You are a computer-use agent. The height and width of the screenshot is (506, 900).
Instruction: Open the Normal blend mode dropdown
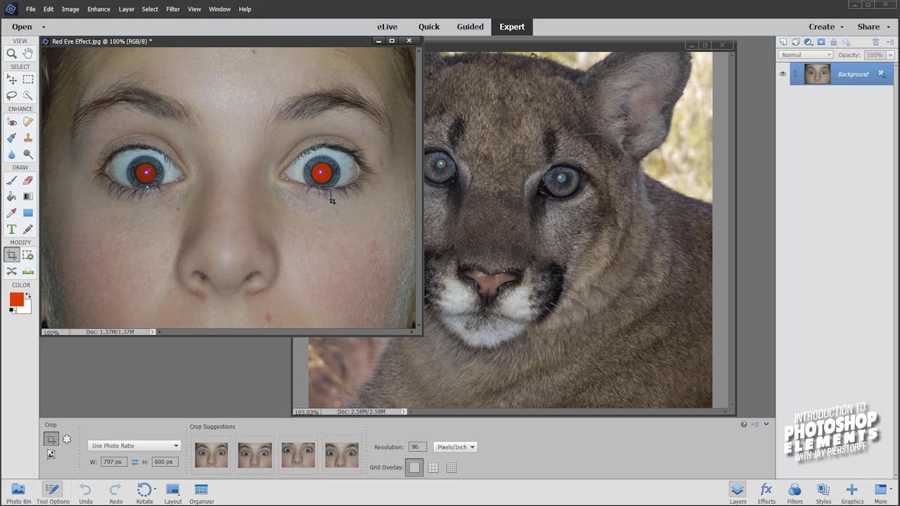point(805,55)
